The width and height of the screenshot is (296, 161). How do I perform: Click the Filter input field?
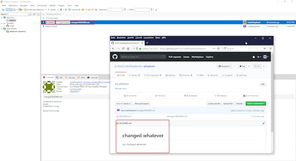coord(142,10)
